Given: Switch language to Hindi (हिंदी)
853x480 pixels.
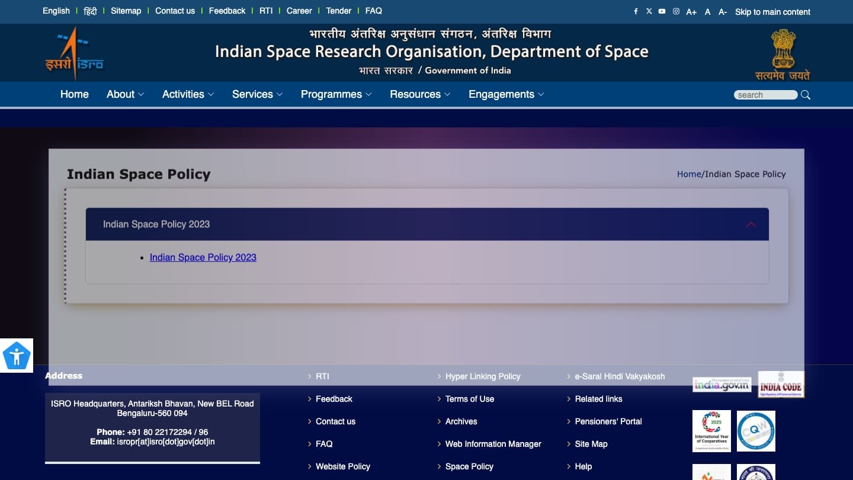Looking at the screenshot, I should pyautogui.click(x=90, y=11).
